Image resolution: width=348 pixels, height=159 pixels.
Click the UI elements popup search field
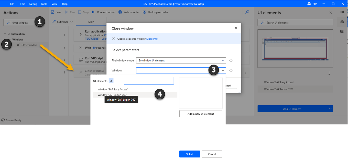coord(149,81)
